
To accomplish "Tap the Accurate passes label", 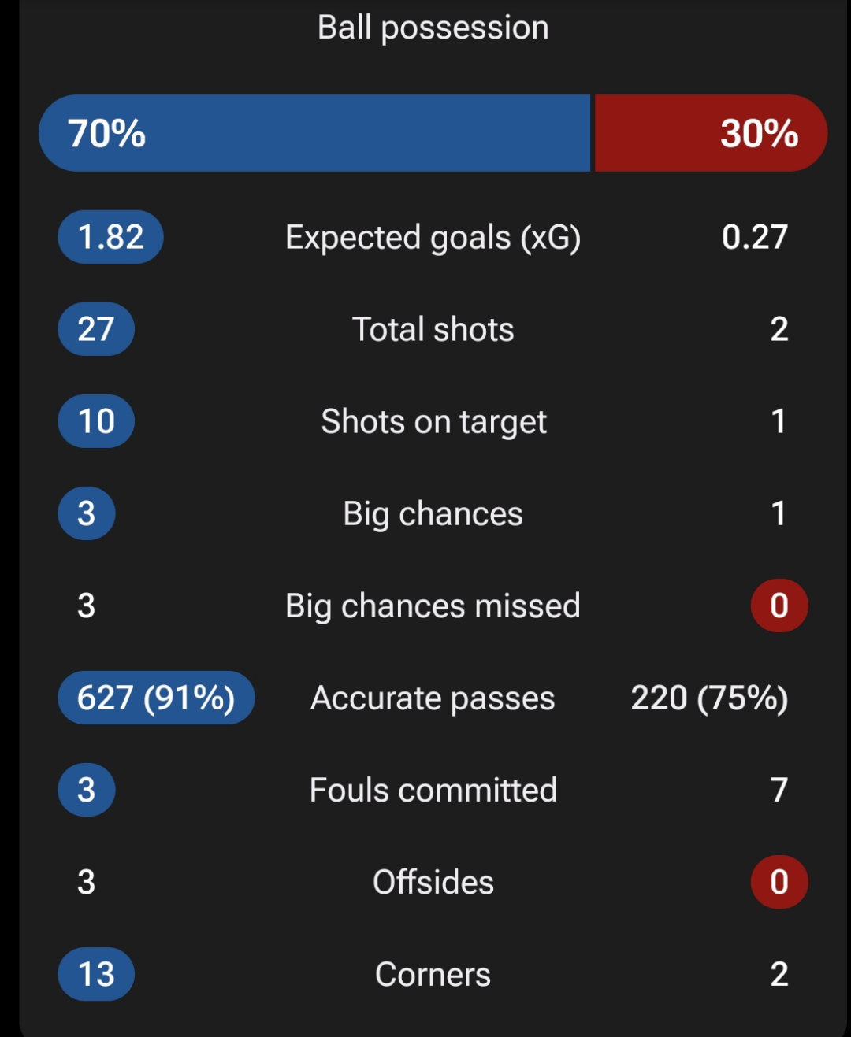I will [x=433, y=698].
